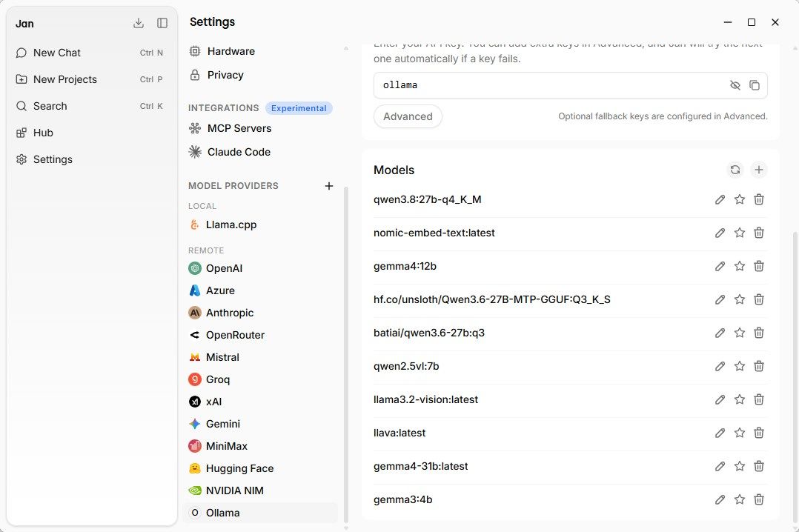Edit the gemma4:12b model

pyautogui.click(x=720, y=266)
